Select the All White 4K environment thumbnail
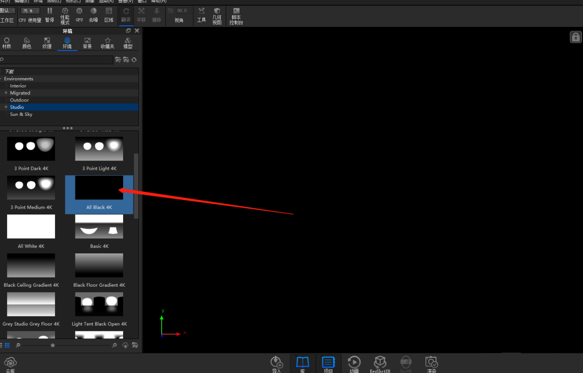This screenshot has height=373, width=583. click(x=31, y=227)
